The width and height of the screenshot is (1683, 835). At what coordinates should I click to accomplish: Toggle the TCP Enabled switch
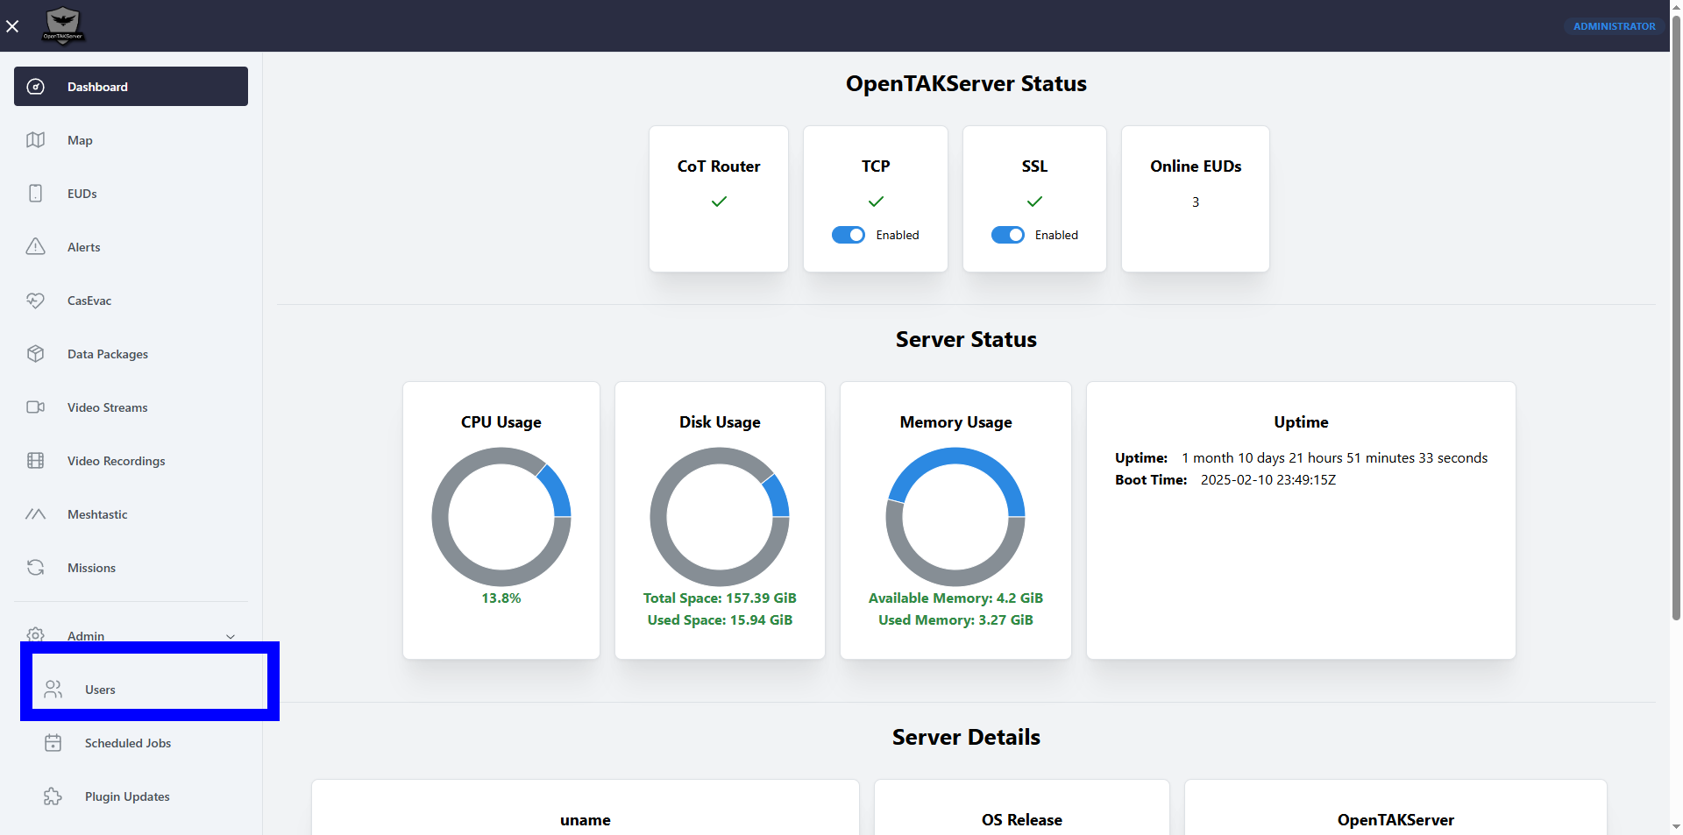point(849,235)
